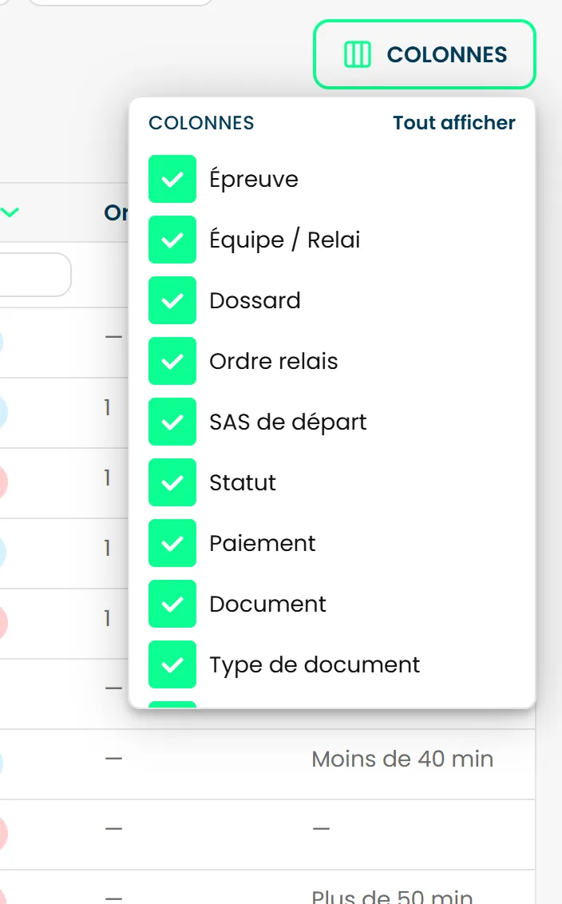Disable the Dossard column checkbox
Image resolution: width=562 pixels, height=904 pixels.
[x=172, y=300]
